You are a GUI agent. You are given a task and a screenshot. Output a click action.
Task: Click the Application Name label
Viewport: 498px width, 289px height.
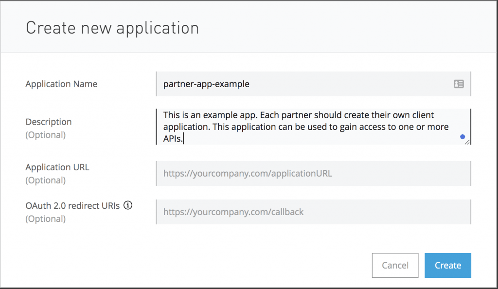(61, 84)
